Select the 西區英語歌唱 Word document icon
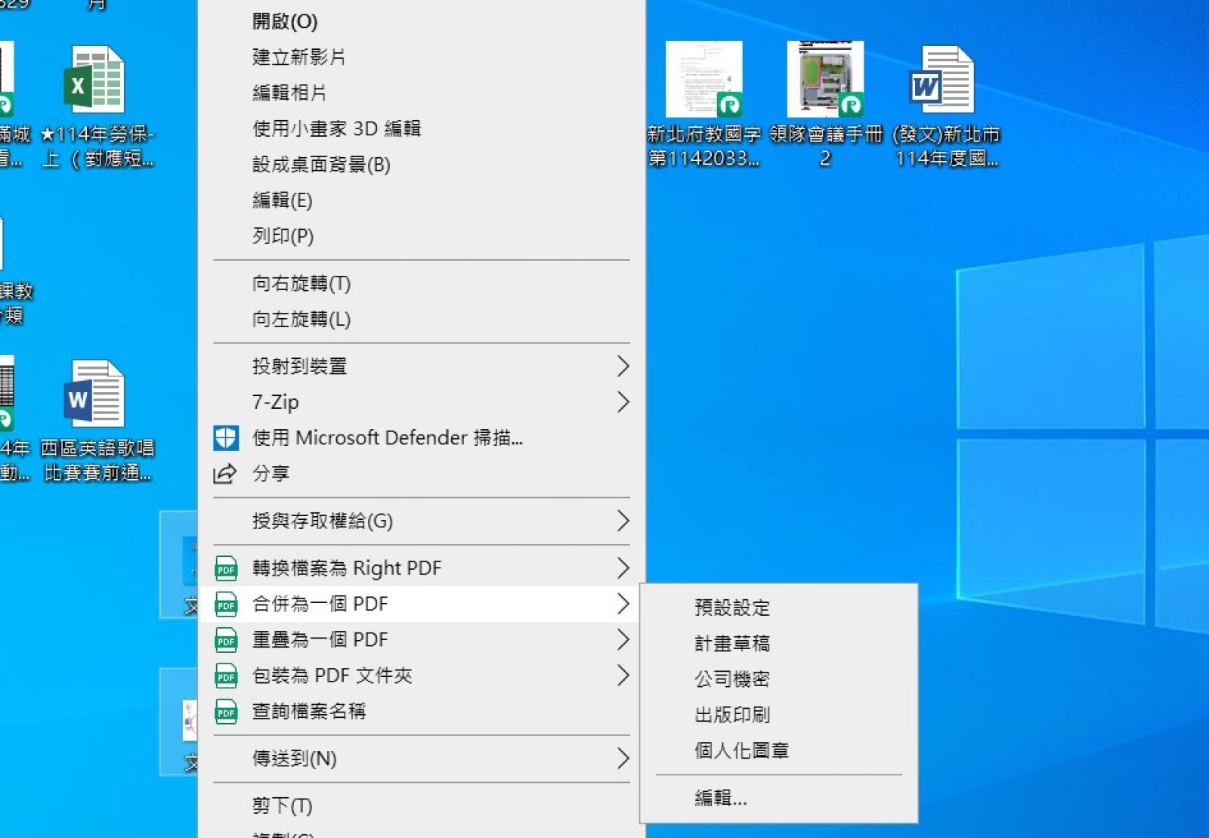 point(94,394)
